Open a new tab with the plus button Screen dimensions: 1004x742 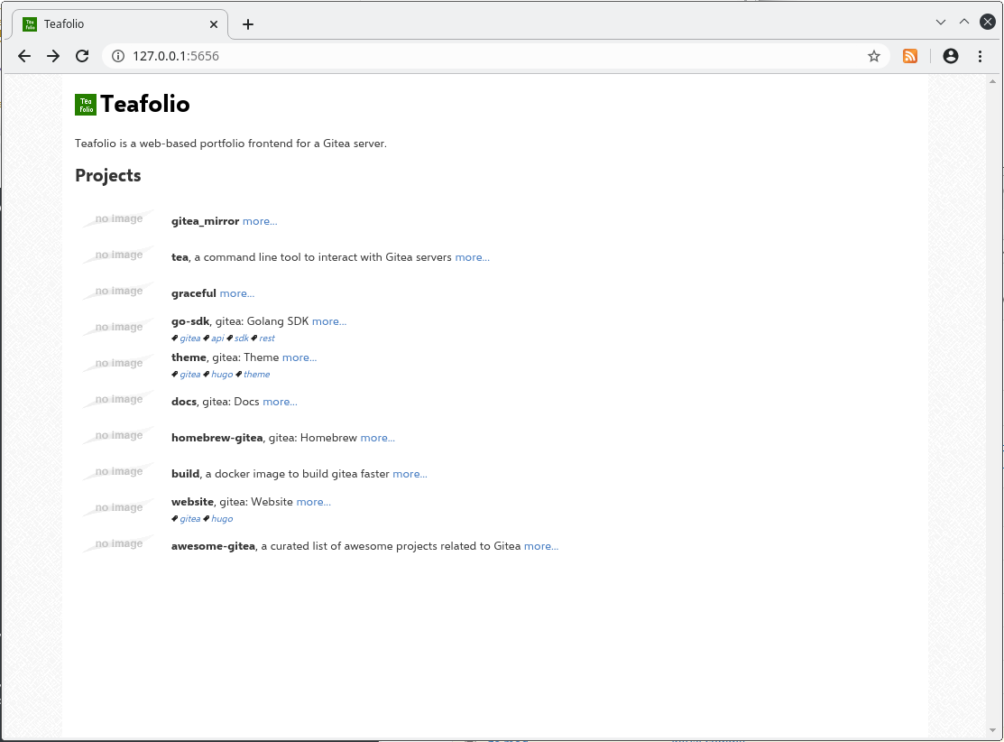pos(248,24)
